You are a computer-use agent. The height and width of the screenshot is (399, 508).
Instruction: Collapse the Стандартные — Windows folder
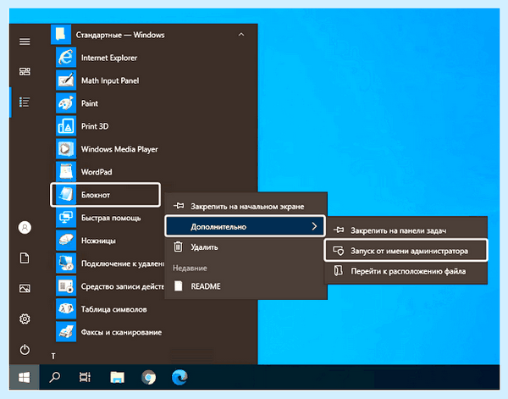tap(241, 35)
